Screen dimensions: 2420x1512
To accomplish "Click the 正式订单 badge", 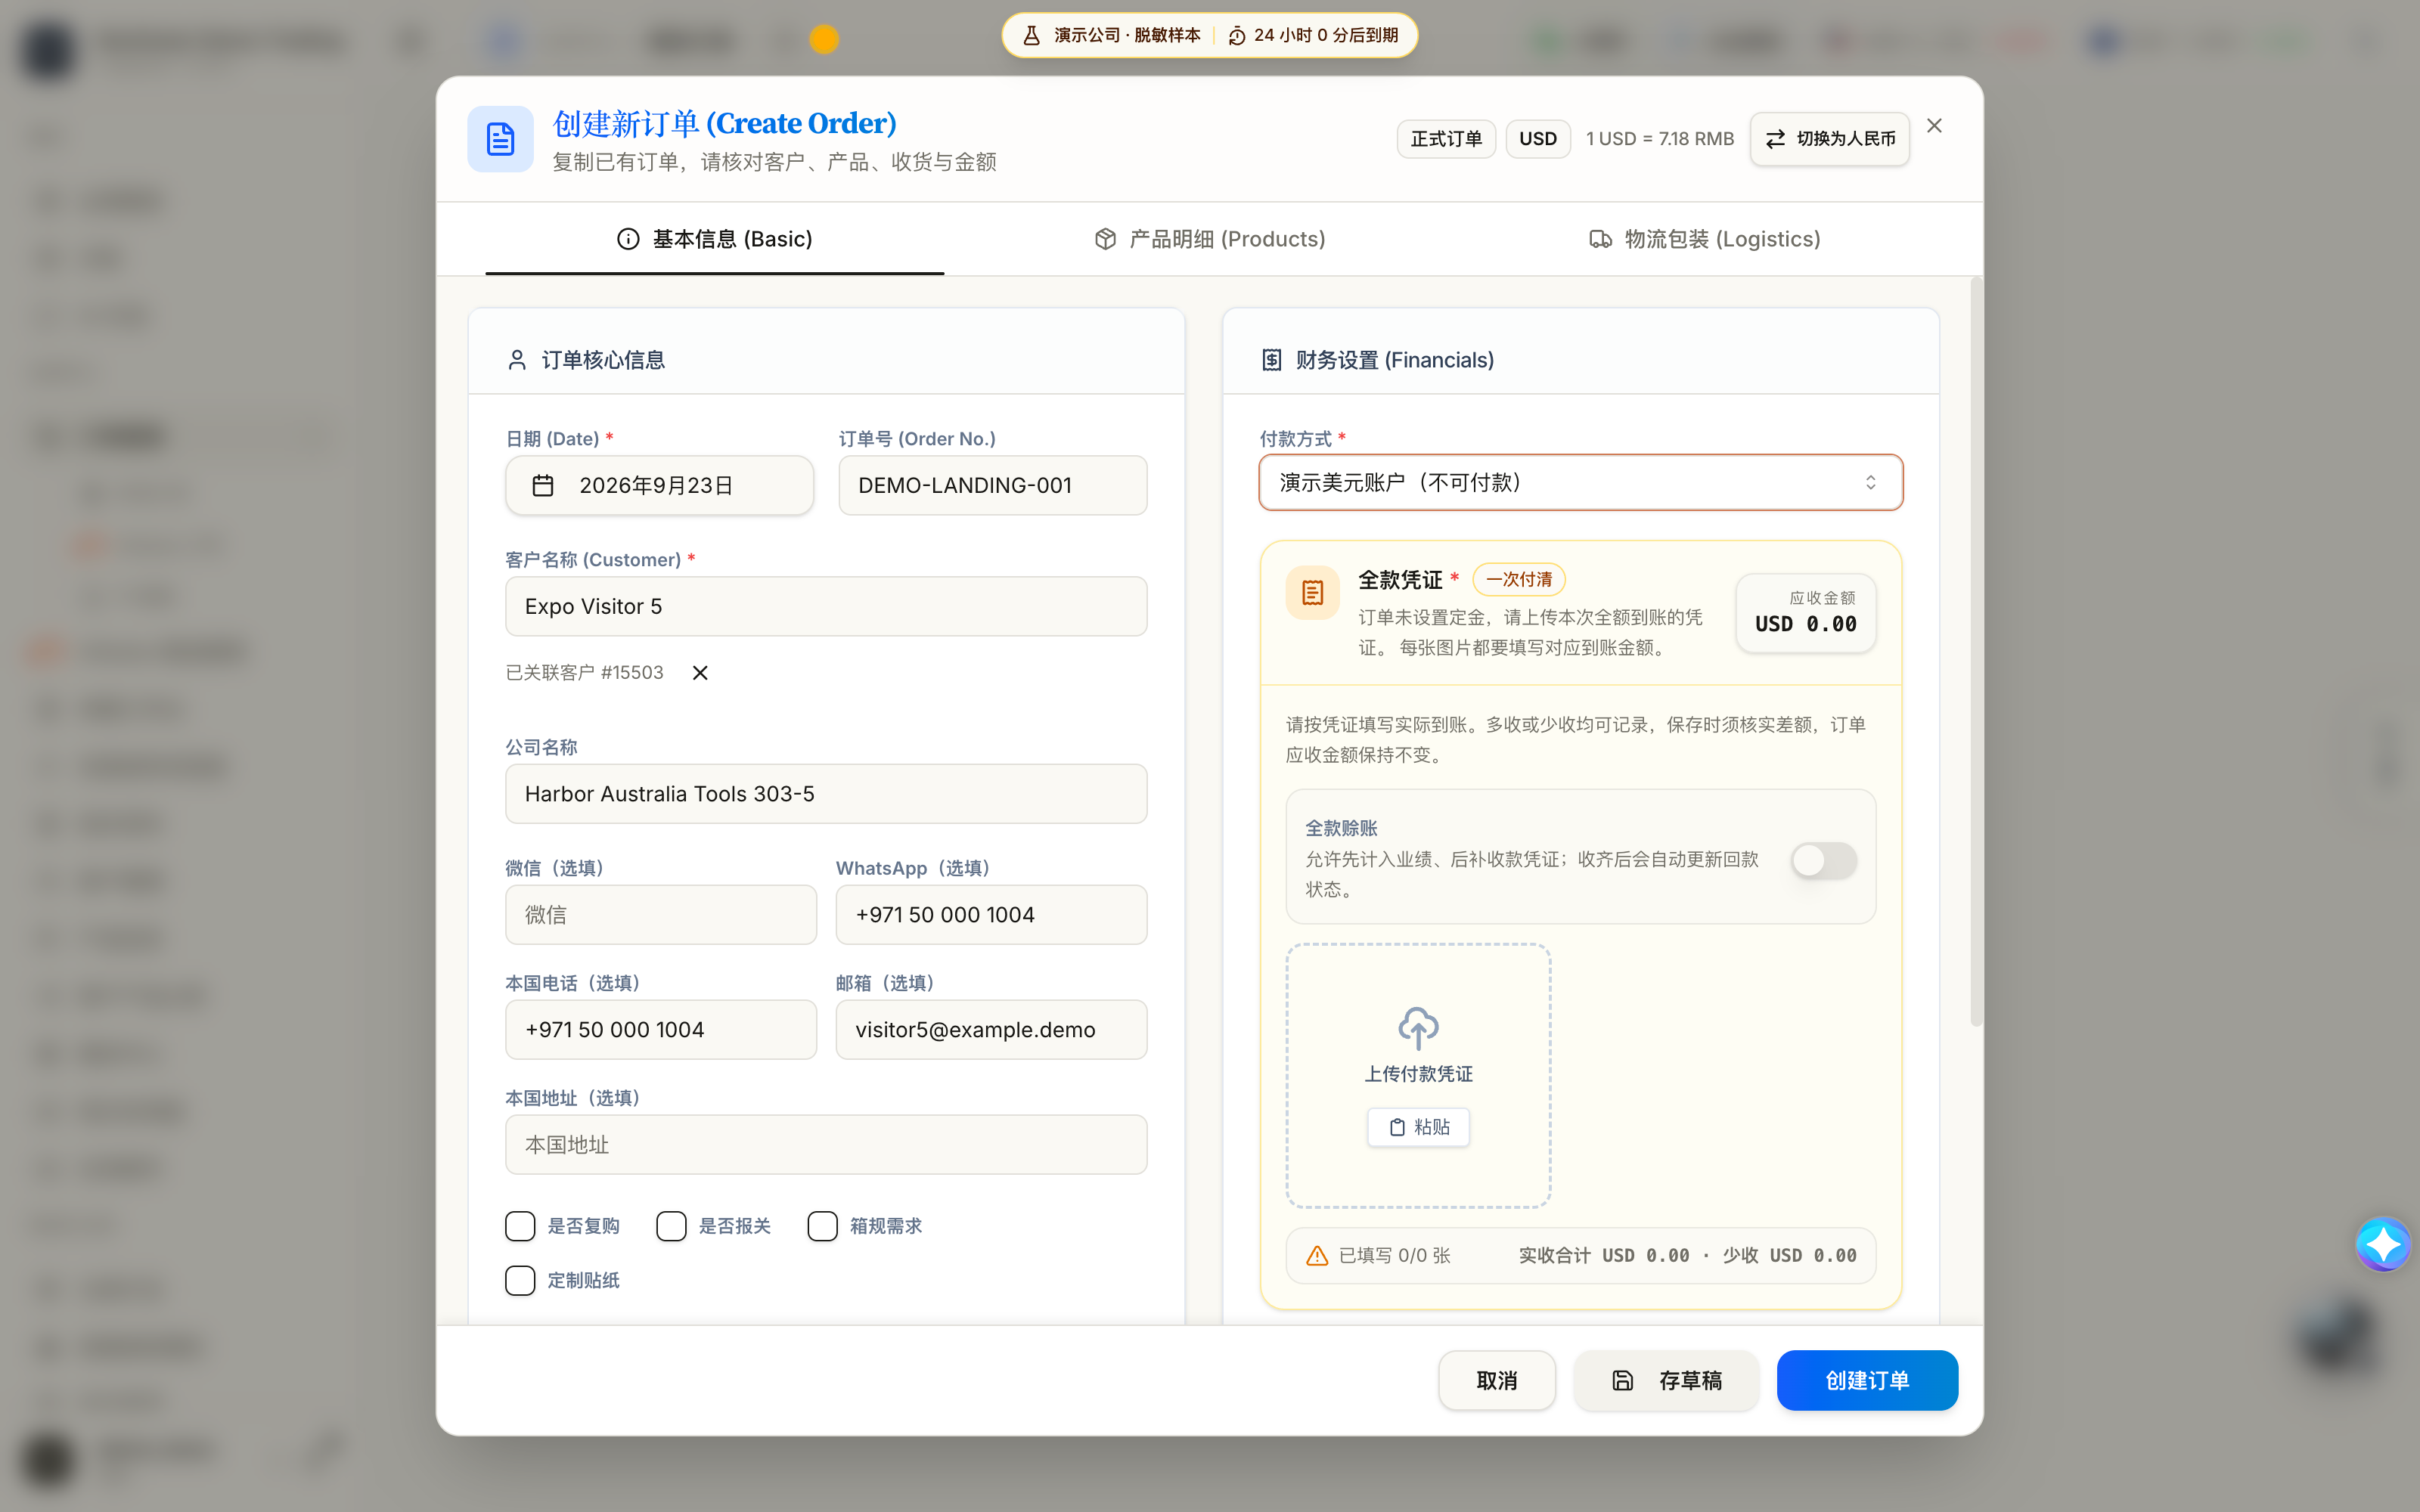I will pos(1446,139).
